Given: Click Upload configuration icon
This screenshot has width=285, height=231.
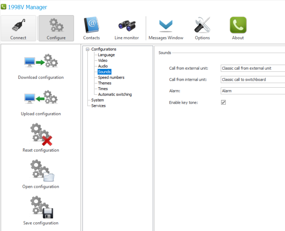Looking at the screenshot, I should [x=41, y=98].
